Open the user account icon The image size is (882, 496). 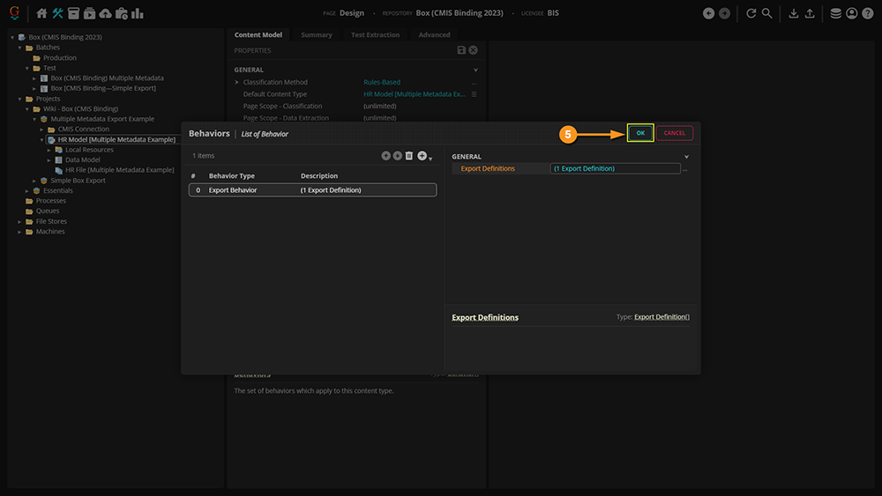click(x=851, y=13)
